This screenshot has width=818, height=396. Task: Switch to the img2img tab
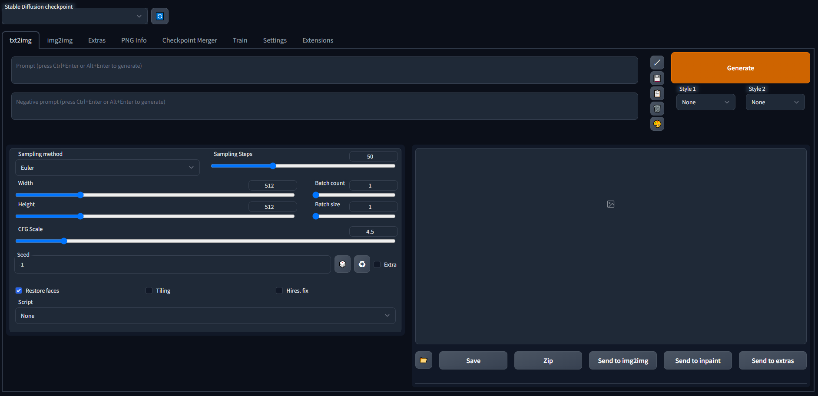(60, 40)
